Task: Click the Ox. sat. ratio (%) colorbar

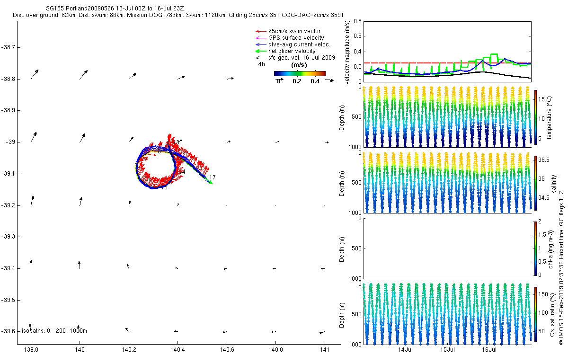Action: point(535,314)
